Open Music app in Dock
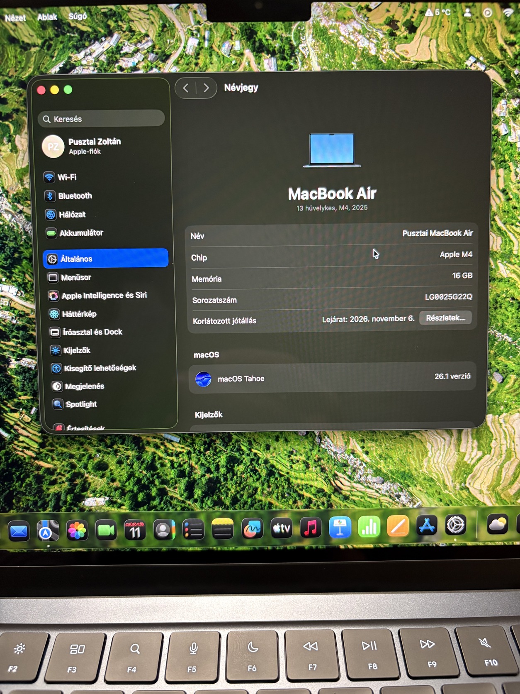 311,528
